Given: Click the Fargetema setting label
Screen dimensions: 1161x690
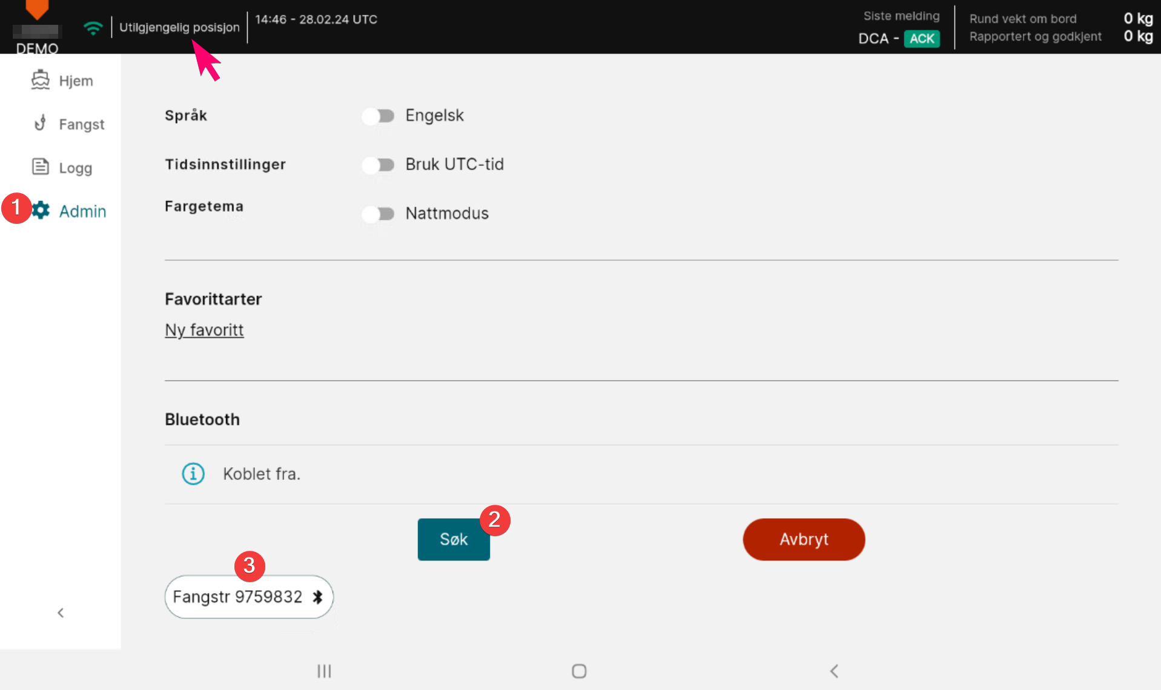Looking at the screenshot, I should click(204, 206).
